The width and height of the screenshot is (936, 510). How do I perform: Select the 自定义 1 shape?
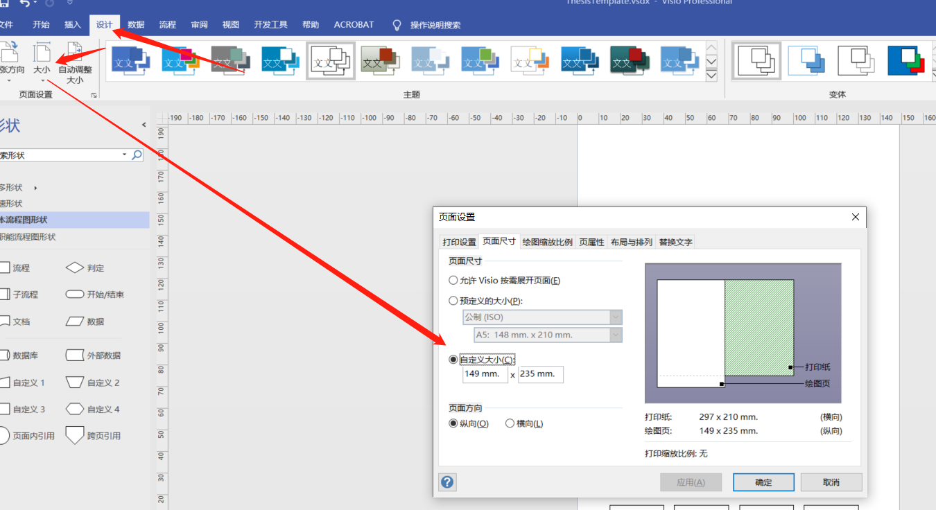tap(23, 382)
